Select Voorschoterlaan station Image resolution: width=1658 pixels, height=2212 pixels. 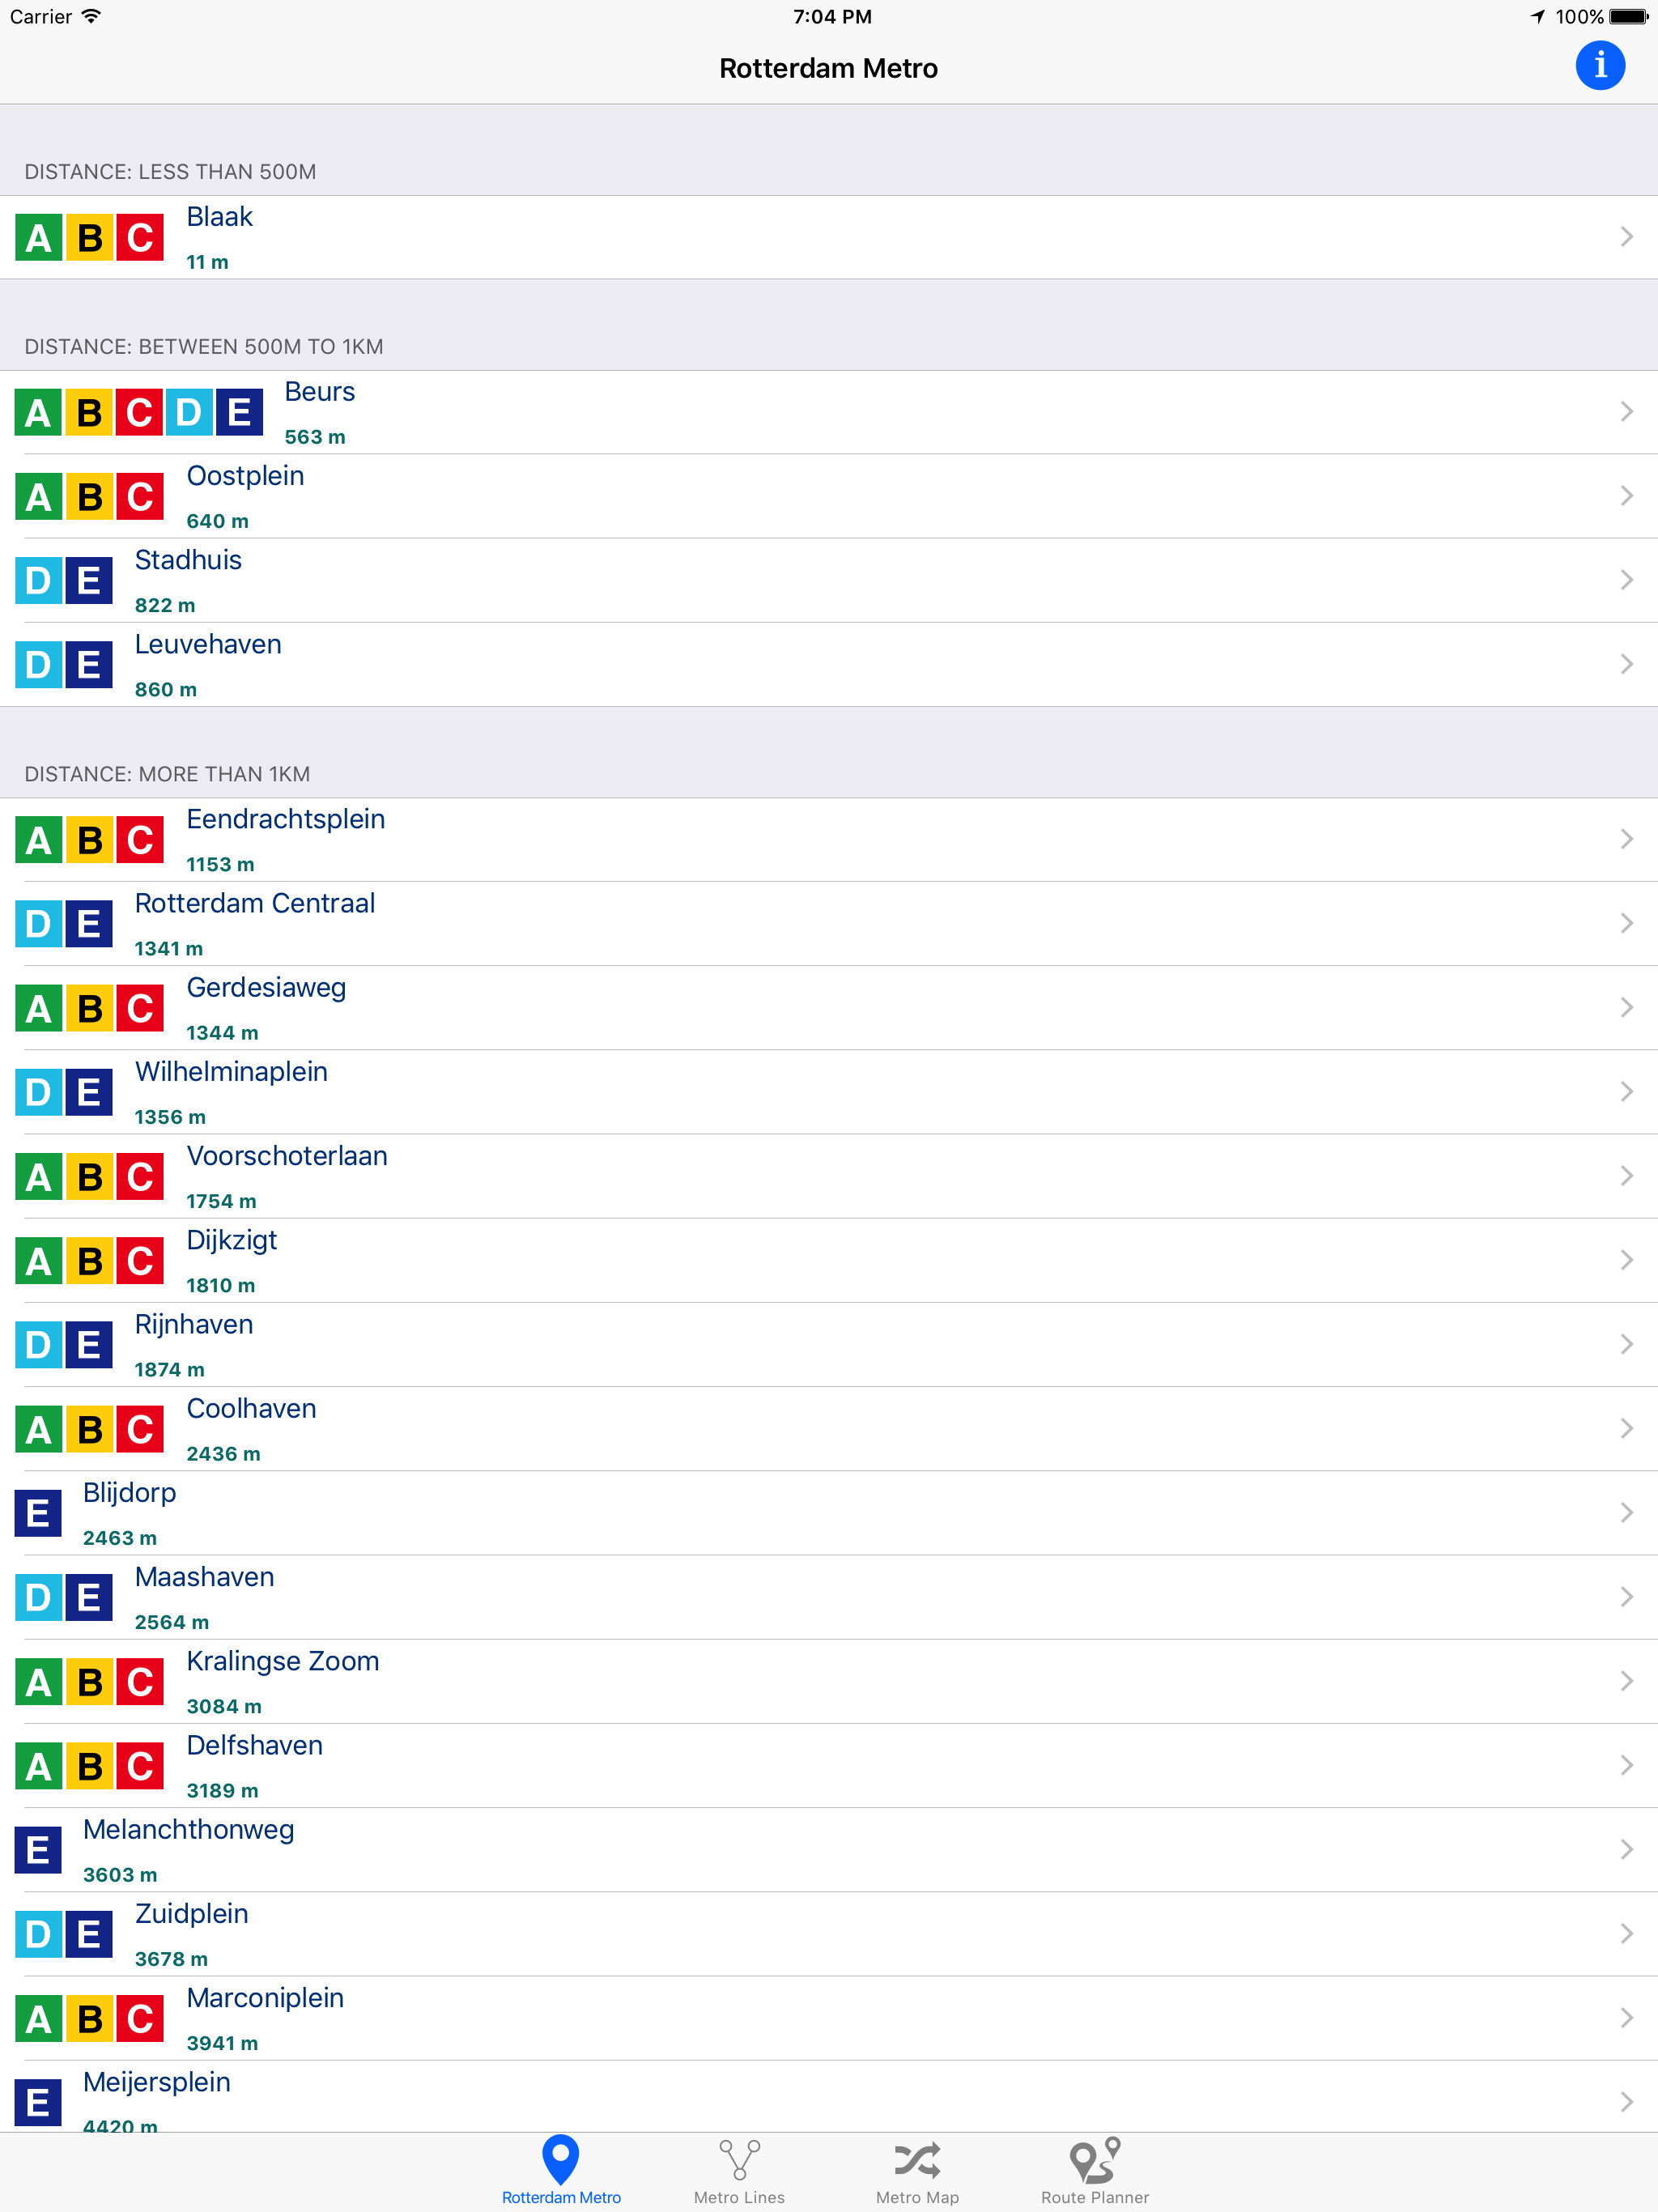point(829,1176)
